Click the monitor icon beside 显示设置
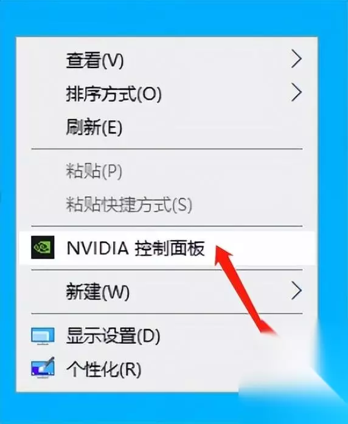348x424 pixels. pos(43,336)
